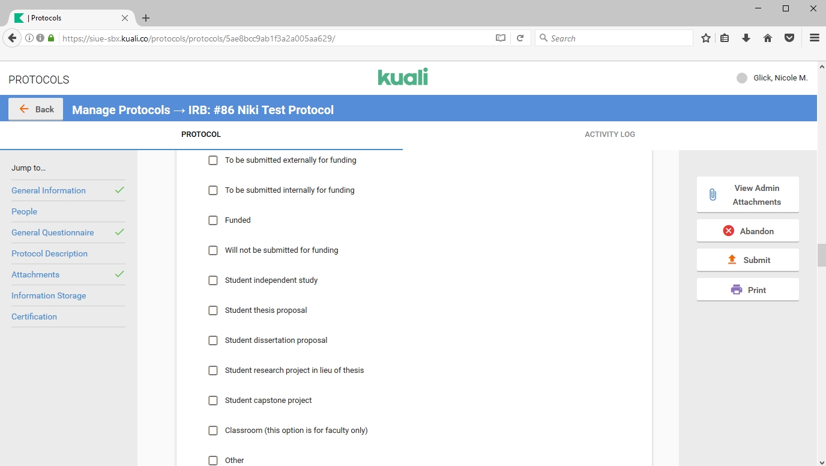The height and width of the screenshot is (466, 826).
Task: Go Back to Manage Protocols
Action: coord(36,109)
